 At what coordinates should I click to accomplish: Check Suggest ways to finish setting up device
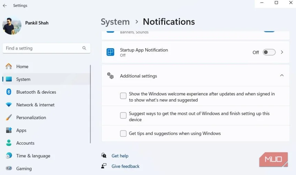[123, 116]
